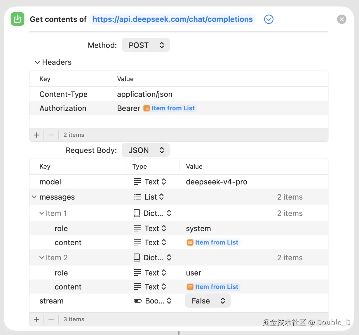Screen dimensions: 359x335
Task: Click the Item 2 row 2 items count
Action: [290, 258]
